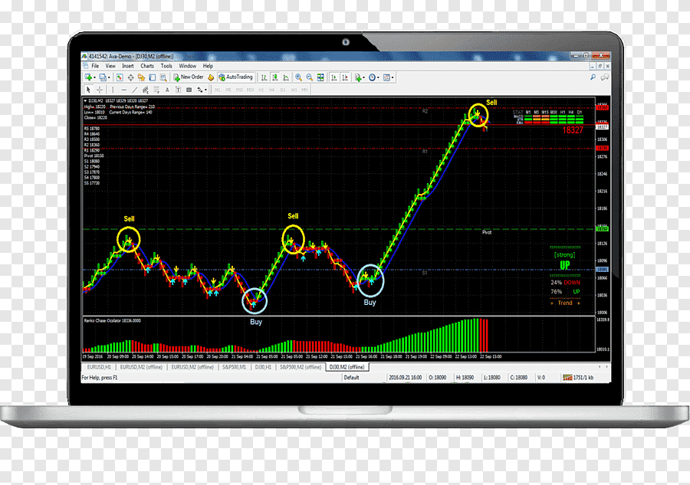This screenshot has width=690, height=485.
Task: Switch to the EURUSD,H1 chart tab
Action: click(99, 367)
